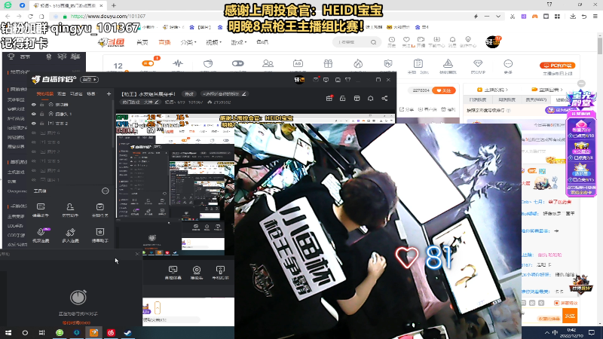Click the gift box icon in room toolbar

[328, 63]
